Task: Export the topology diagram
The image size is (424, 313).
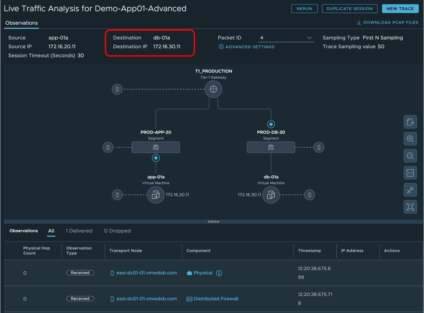Action: [410, 122]
